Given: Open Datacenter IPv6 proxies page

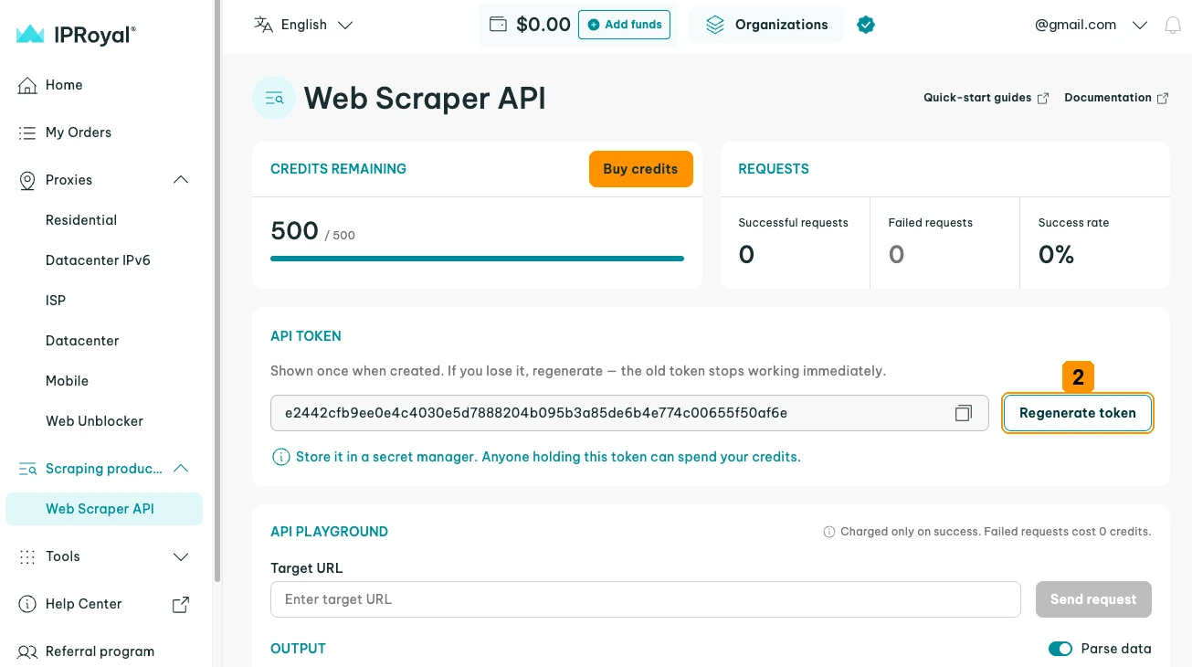Looking at the screenshot, I should (98, 260).
